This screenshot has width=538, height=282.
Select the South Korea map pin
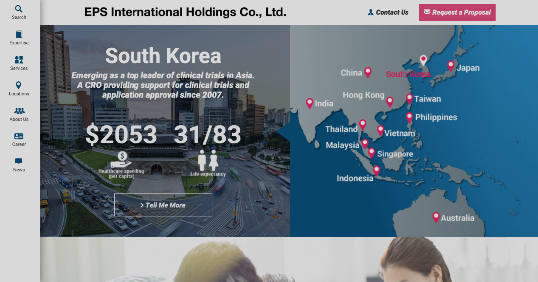point(423,60)
